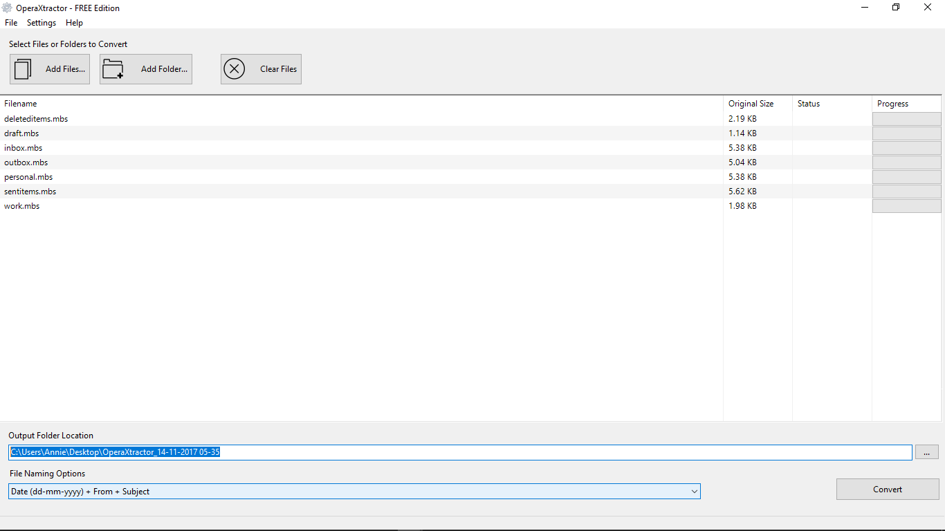This screenshot has height=531, width=945.
Task: Open the Settings menu
Action: (x=42, y=23)
